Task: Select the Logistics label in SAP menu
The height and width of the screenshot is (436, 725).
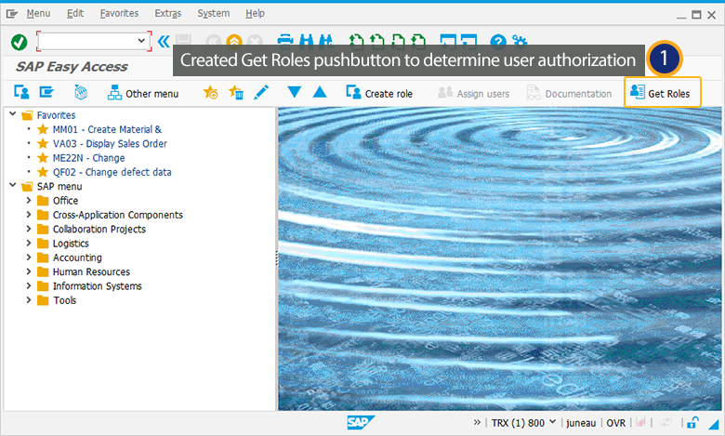Action: coord(71,244)
